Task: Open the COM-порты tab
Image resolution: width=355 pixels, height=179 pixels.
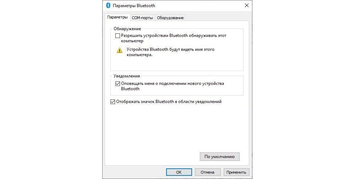Action: [x=142, y=18]
